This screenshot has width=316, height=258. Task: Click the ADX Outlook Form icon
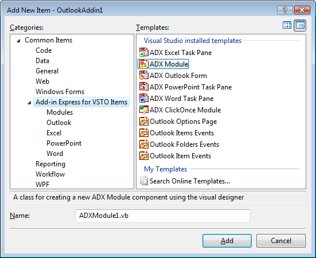144,76
